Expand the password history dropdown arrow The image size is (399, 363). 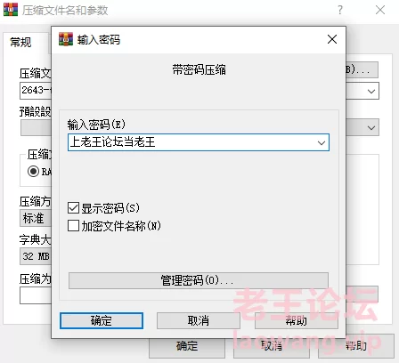[322, 142]
